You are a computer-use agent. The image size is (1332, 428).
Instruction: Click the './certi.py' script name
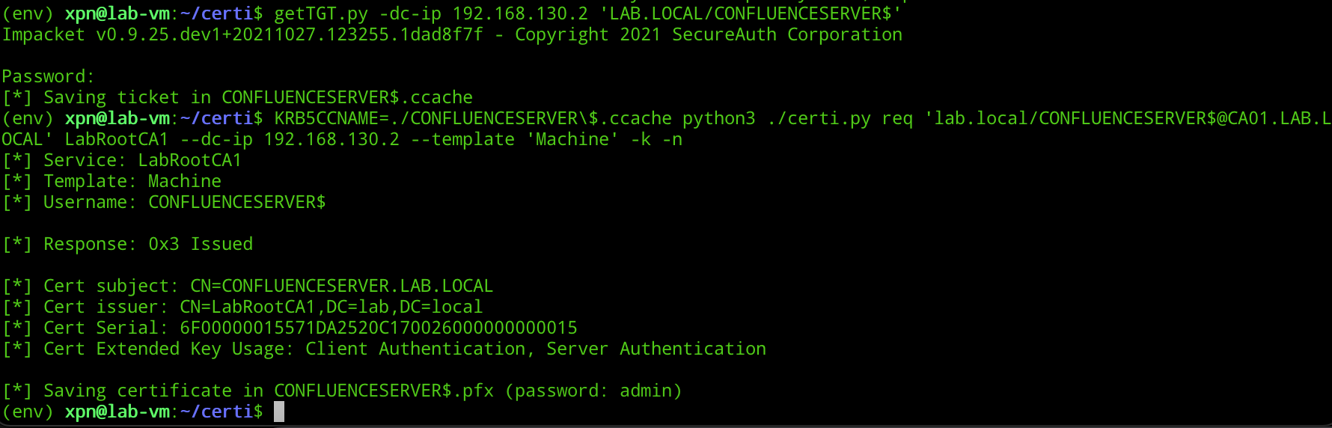[x=819, y=118]
